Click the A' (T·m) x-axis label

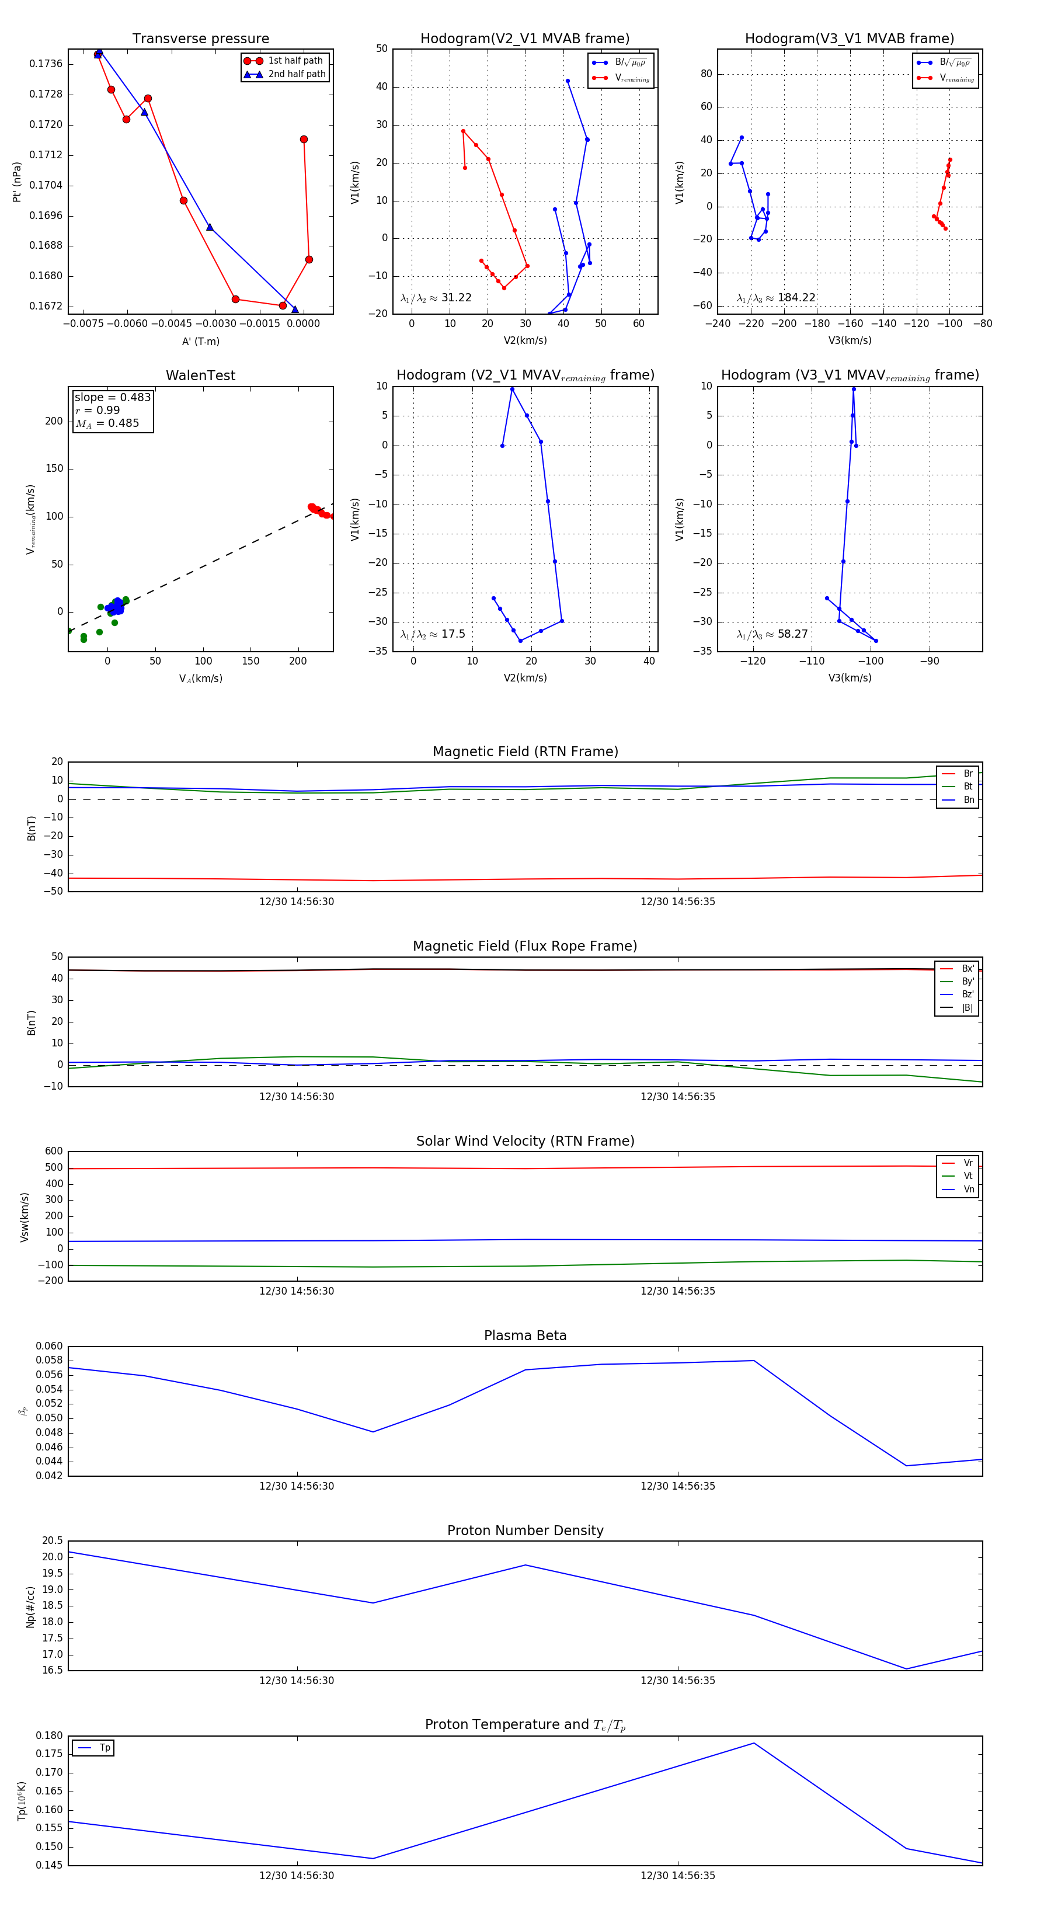click(x=200, y=341)
